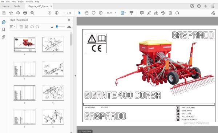Open notifications bell
The width and height of the screenshot is (218, 133).
(x=206, y=6)
